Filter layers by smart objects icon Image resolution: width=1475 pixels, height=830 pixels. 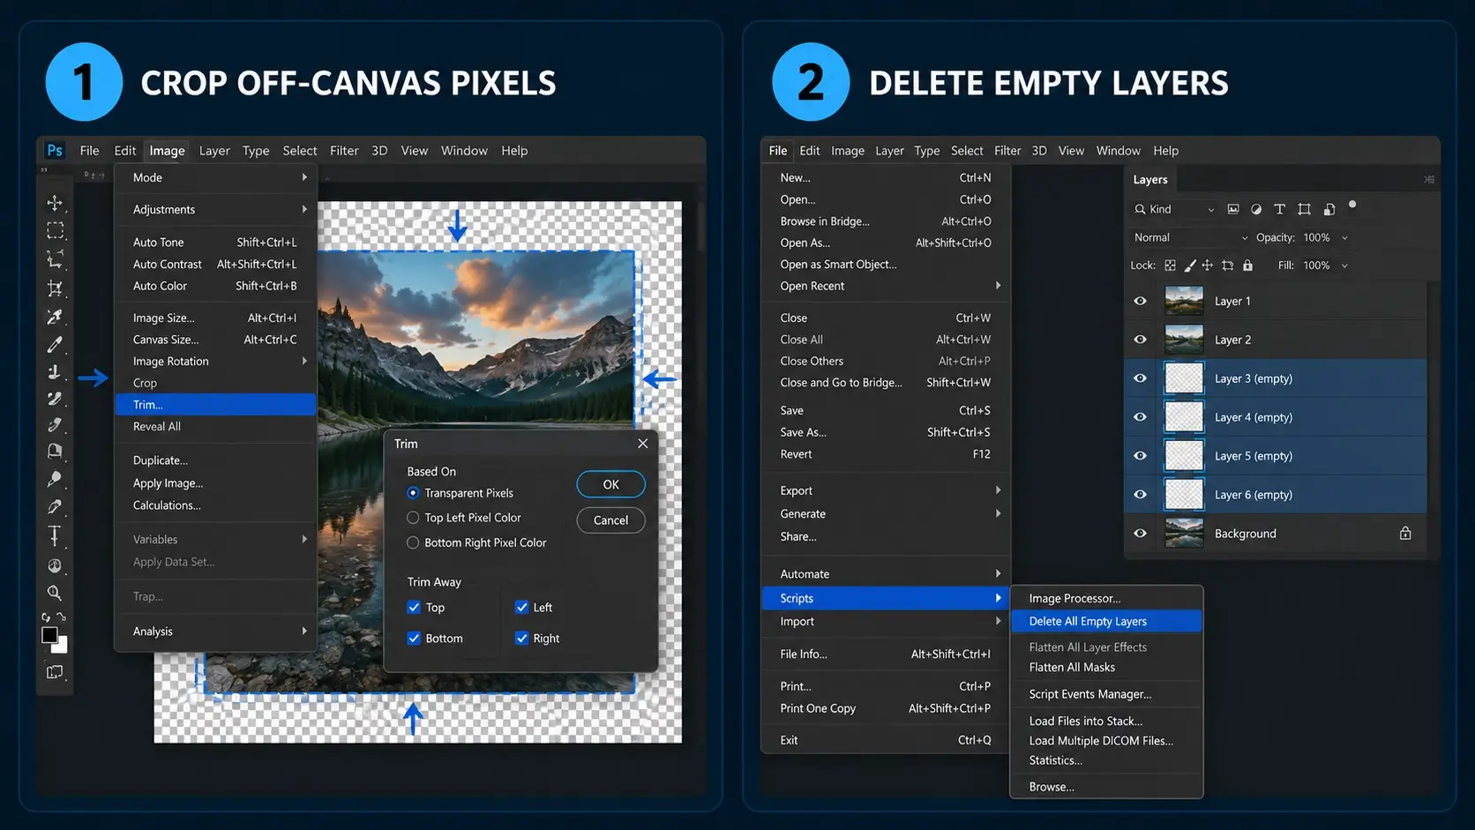[x=1329, y=209]
